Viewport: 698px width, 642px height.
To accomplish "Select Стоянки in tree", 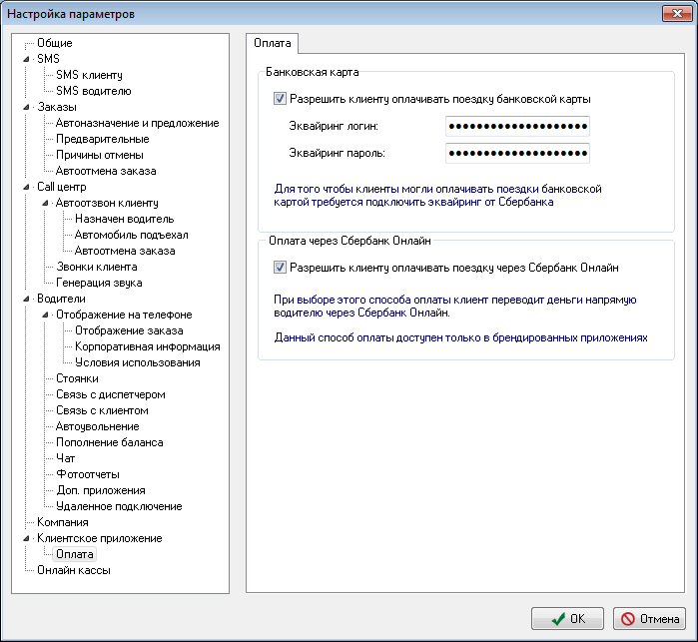I will tap(77, 378).
